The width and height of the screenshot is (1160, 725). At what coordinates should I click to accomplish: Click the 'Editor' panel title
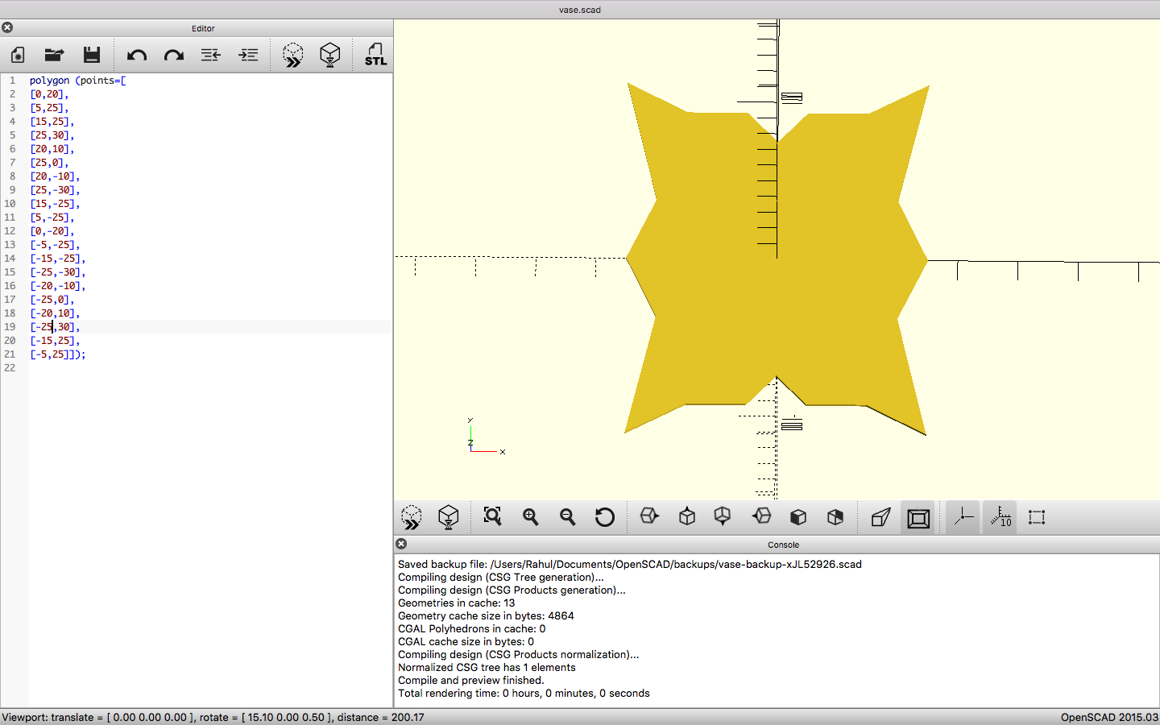[x=203, y=28]
